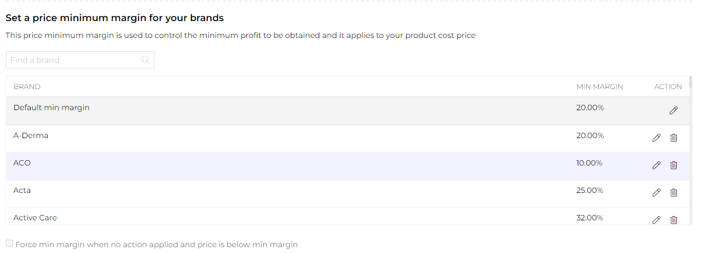
Task: Edit the ACO brand margin
Action: 657,166
